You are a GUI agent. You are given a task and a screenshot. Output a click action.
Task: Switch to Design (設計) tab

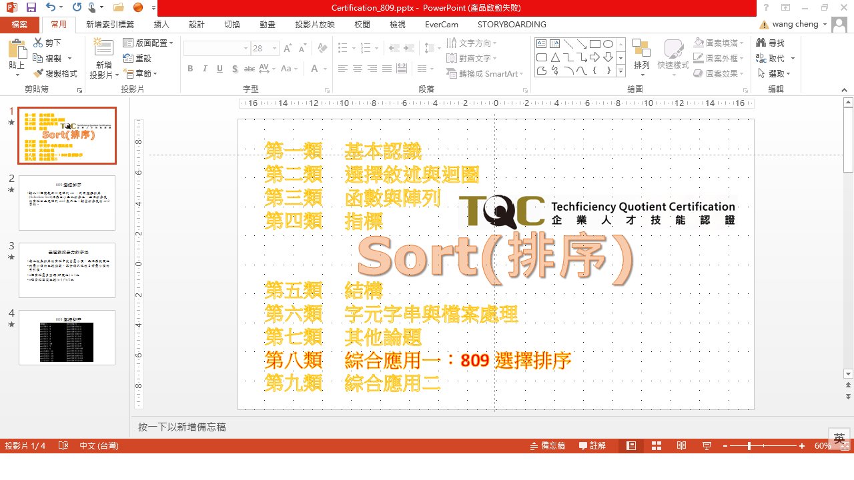[197, 24]
